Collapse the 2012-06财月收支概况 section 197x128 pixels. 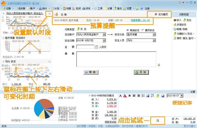coord(89,96)
